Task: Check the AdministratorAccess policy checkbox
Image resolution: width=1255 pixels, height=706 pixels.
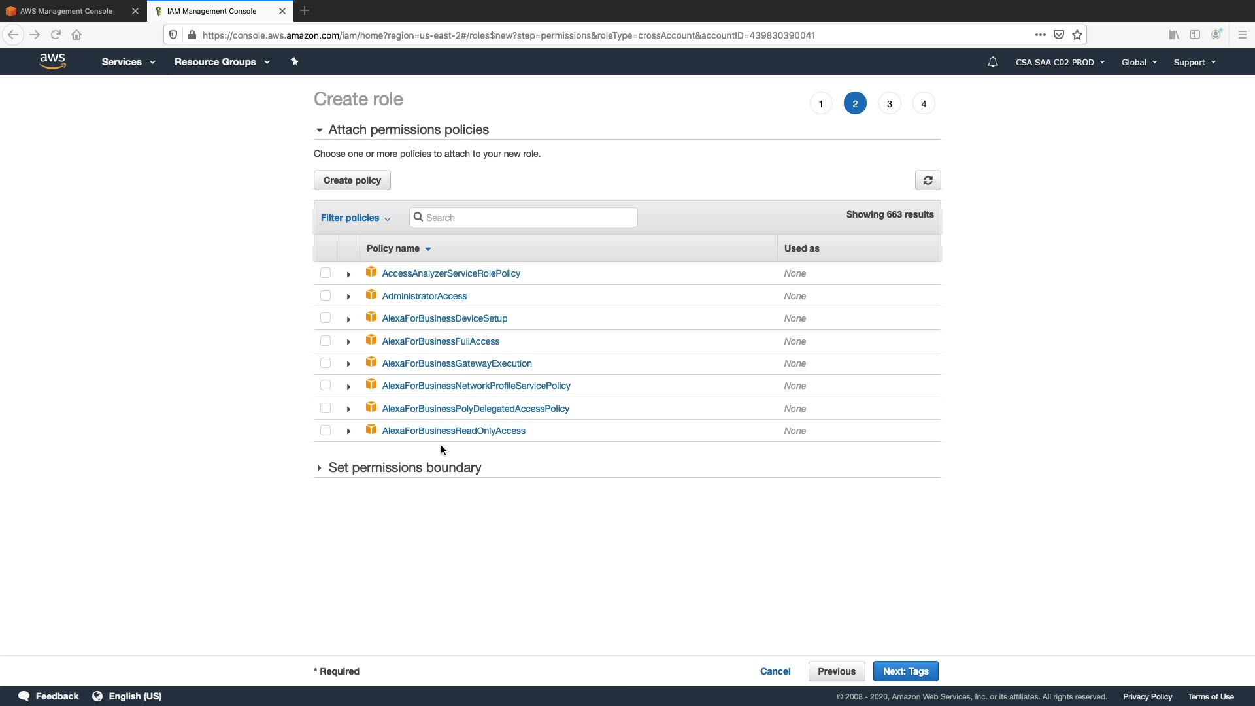Action: (326, 295)
